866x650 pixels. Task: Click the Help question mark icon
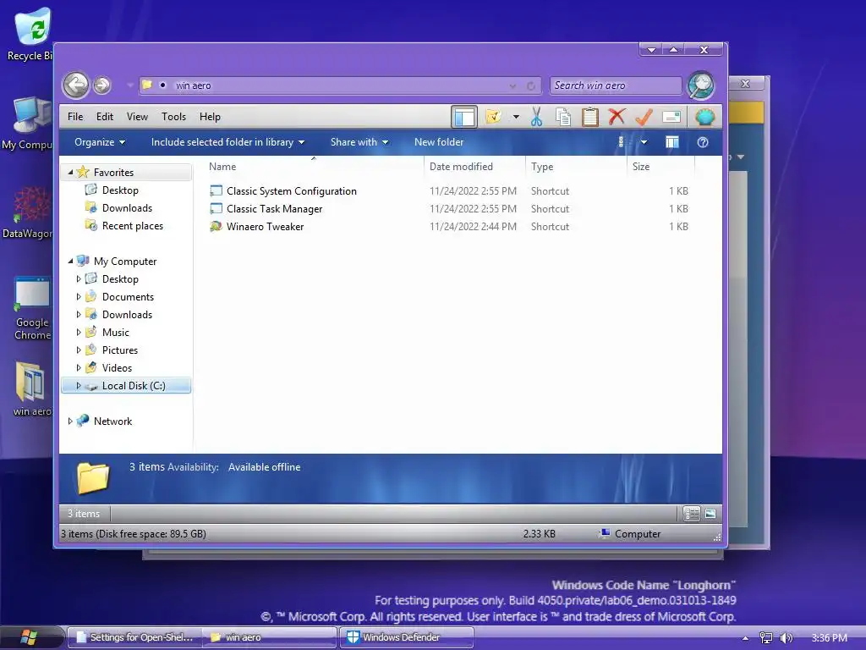(703, 142)
